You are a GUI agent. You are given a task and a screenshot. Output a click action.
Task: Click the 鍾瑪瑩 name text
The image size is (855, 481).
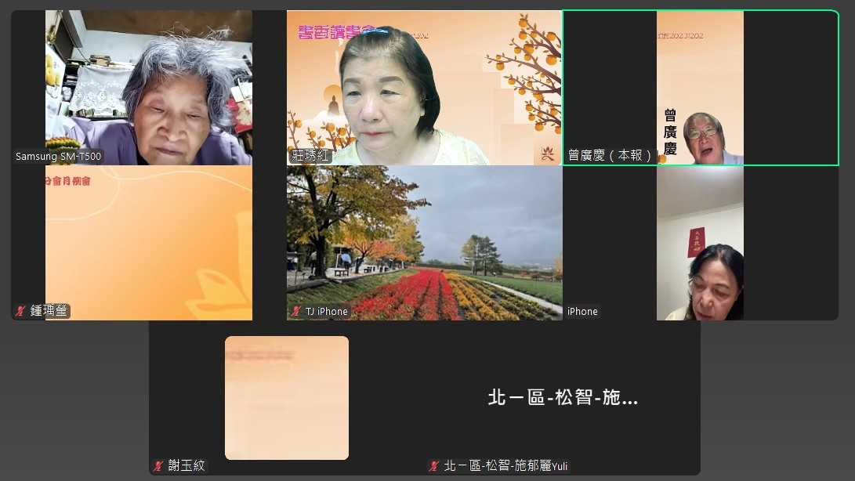(x=49, y=312)
